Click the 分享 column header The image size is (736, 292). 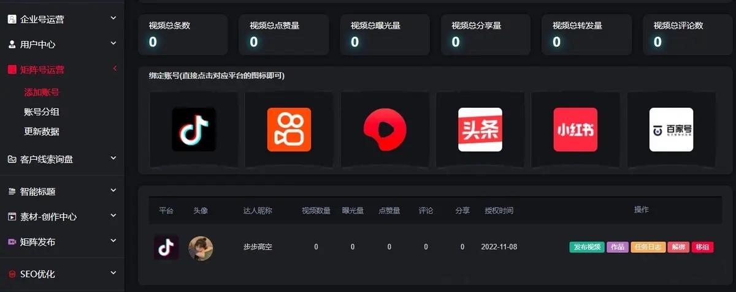462,211
